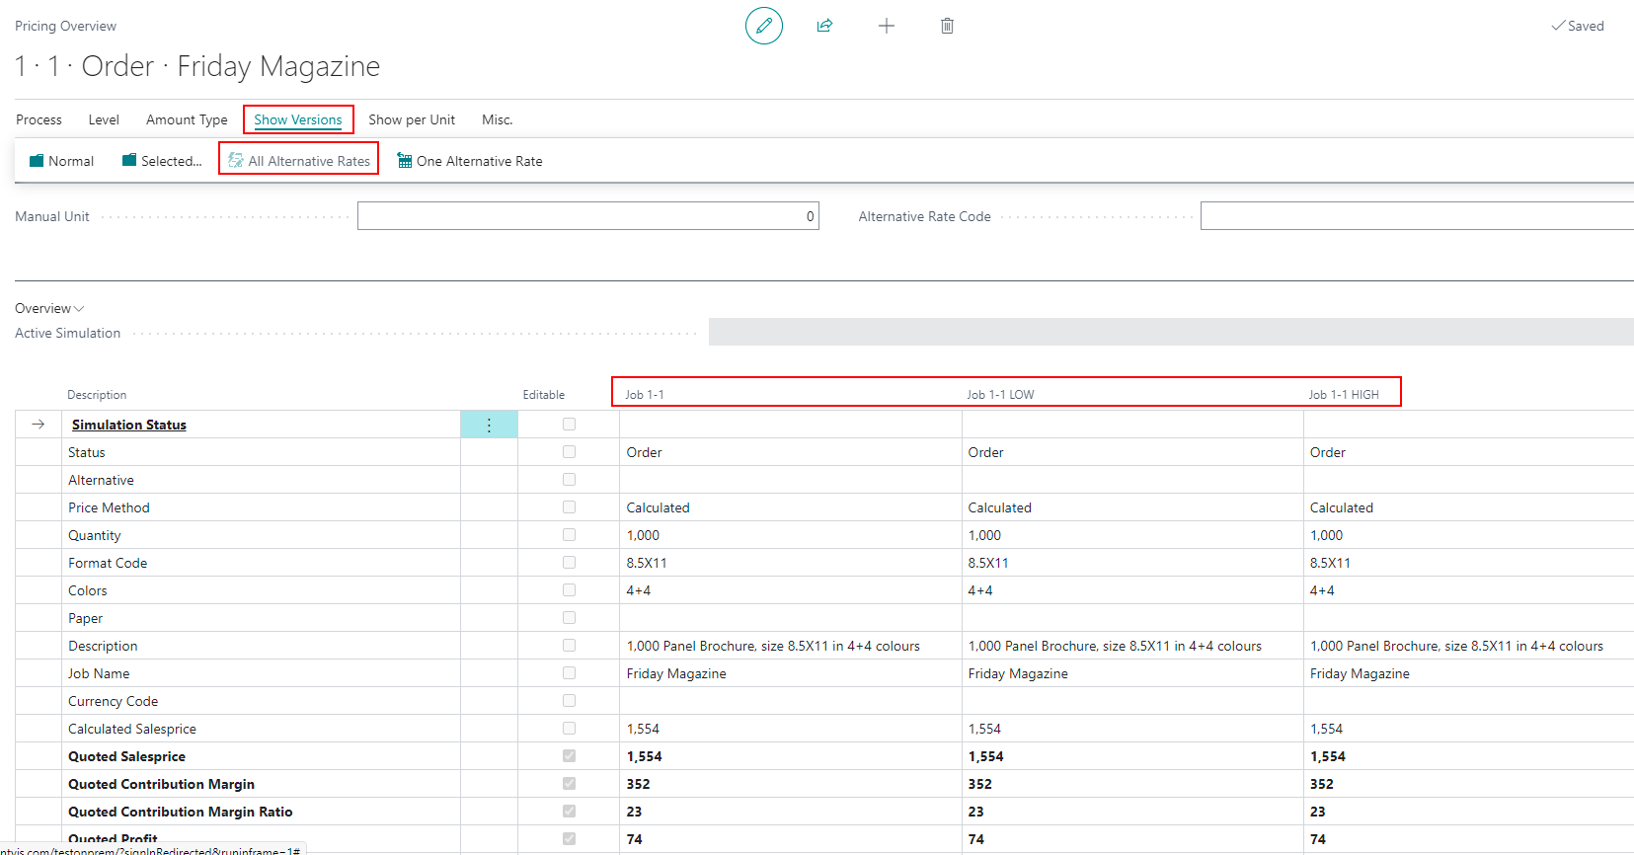The image size is (1634, 855).
Task: Click the Job 1-1 HIGH column header
Action: click(1344, 395)
